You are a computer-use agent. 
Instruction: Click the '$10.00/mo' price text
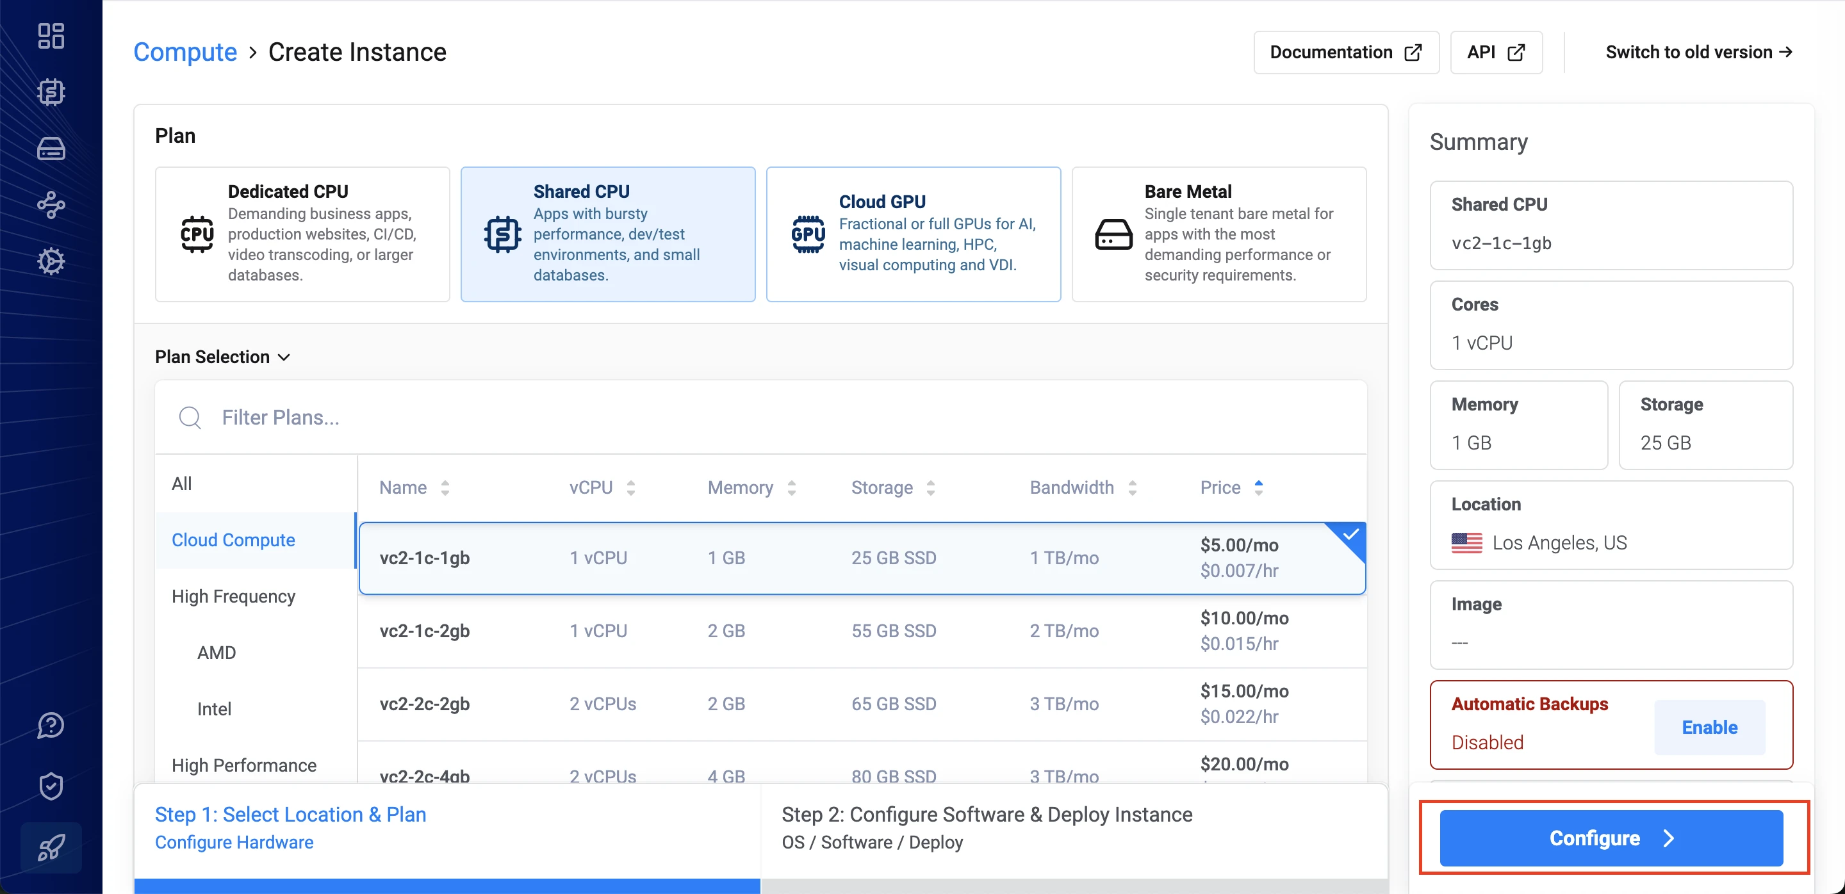[1244, 618]
